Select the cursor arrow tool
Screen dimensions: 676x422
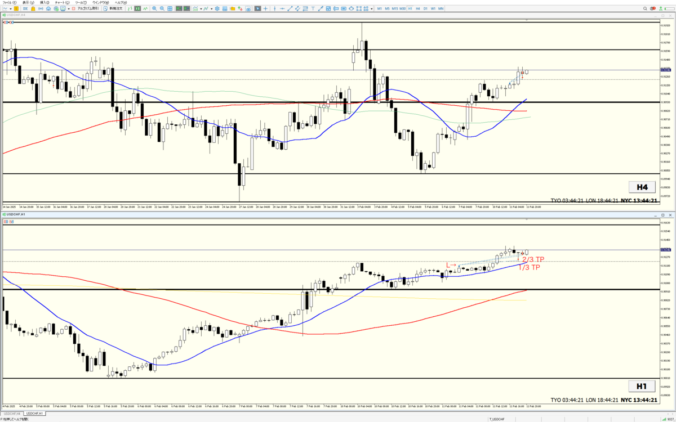click(x=257, y=8)
